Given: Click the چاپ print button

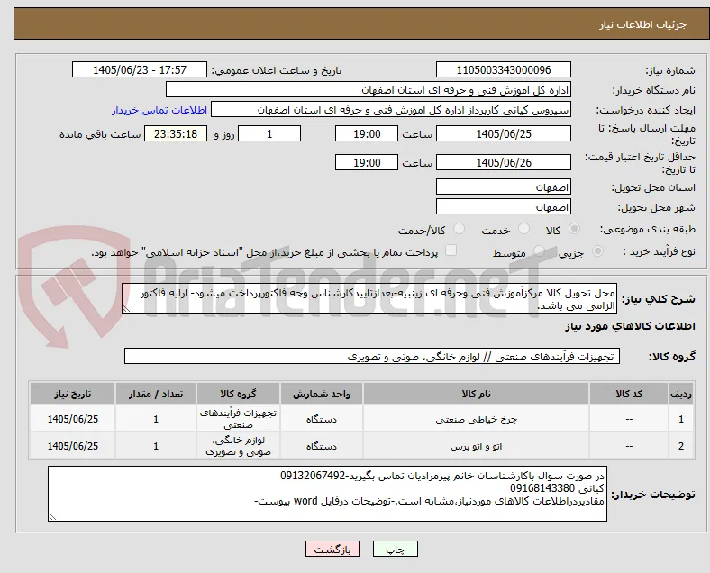Looking at the screenshot, I should [x=396, y=550].
